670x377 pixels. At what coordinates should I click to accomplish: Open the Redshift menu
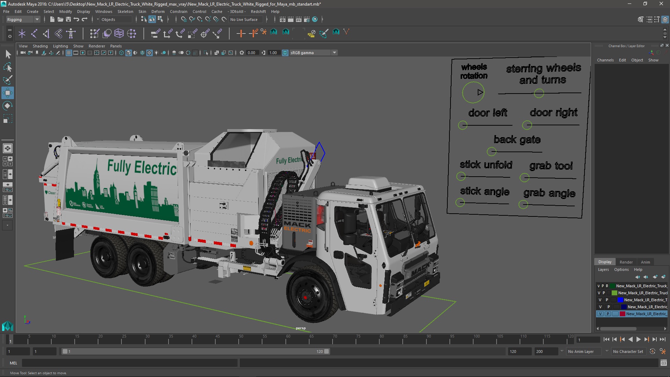point(258,12)
